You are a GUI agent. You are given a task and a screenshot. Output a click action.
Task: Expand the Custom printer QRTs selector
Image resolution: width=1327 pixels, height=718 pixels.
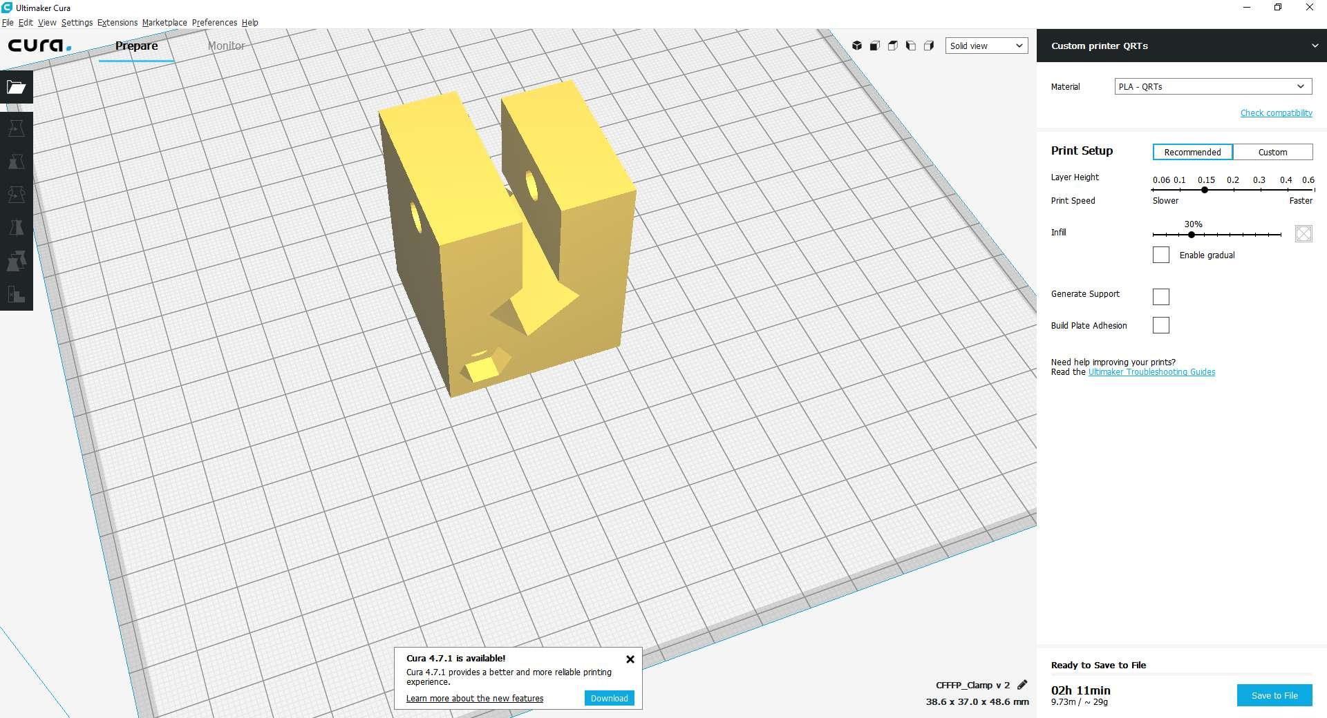point(1182,46)
